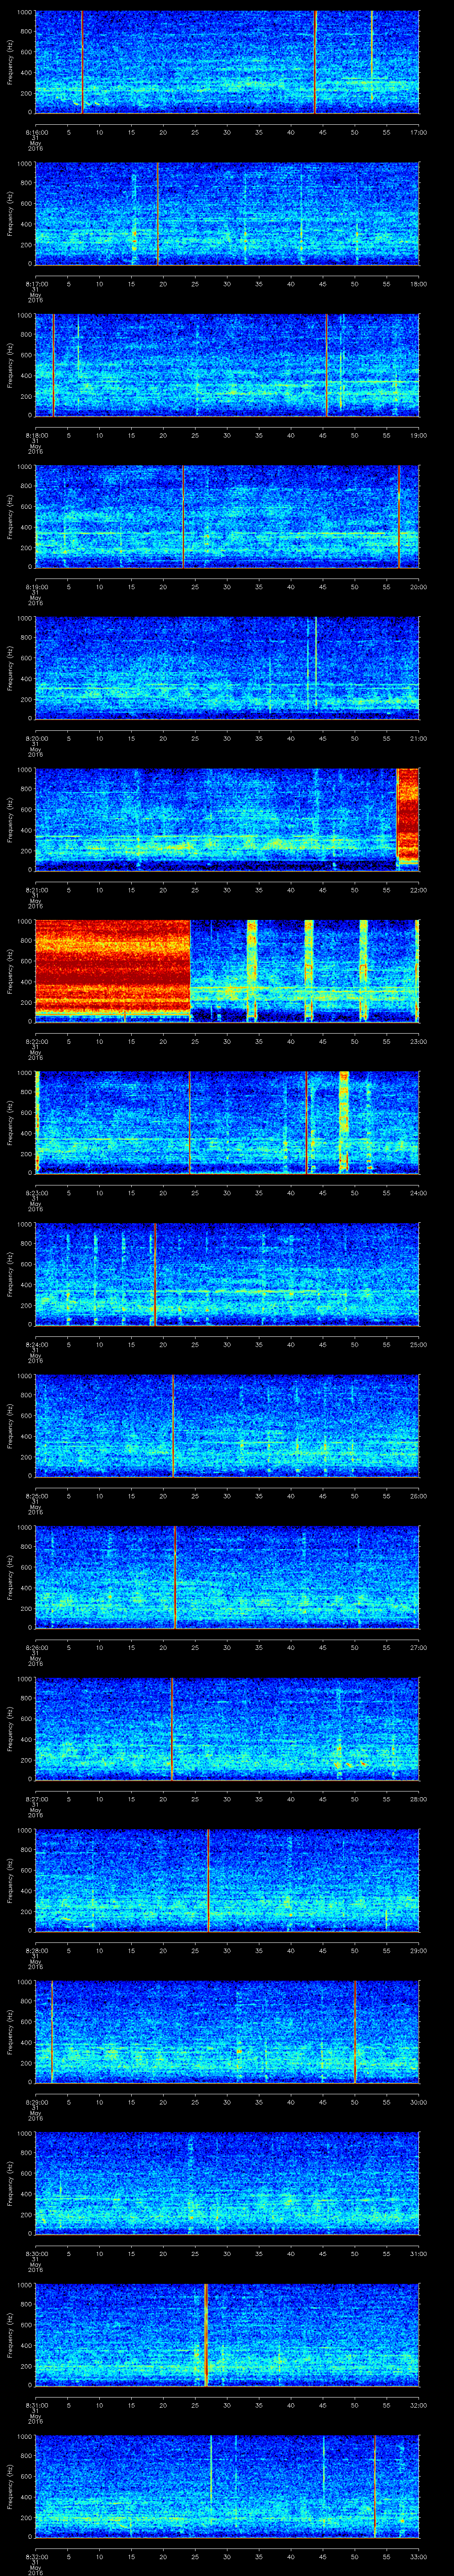The width and height of the screenshot is (454, 2576).
Task: Click the red line near 21 seconds in the 8:27:00 panel
Action: click(172, 1729)
